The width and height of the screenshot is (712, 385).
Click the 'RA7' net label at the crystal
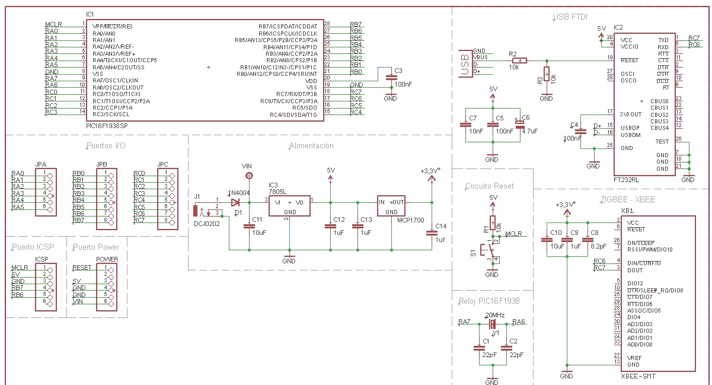point(464,322)
